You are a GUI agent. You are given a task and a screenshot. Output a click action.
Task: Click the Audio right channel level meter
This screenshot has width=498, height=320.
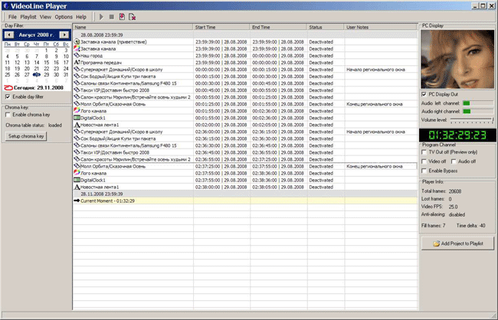click(x=477, y=112)
